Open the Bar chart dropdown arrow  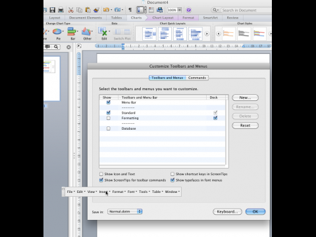coord(78,32)
